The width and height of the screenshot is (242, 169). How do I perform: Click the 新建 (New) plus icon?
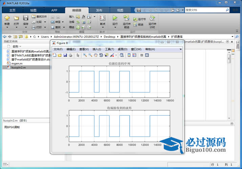tap(7, 18)
